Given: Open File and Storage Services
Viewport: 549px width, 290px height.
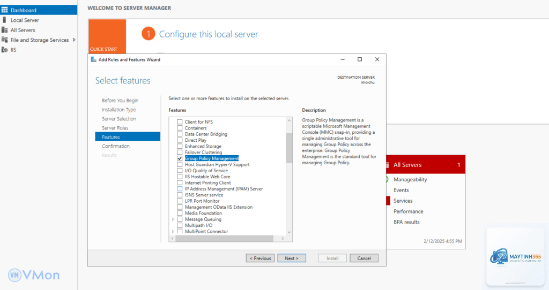Looking at the screenshot, I should (x=40, y=40).
